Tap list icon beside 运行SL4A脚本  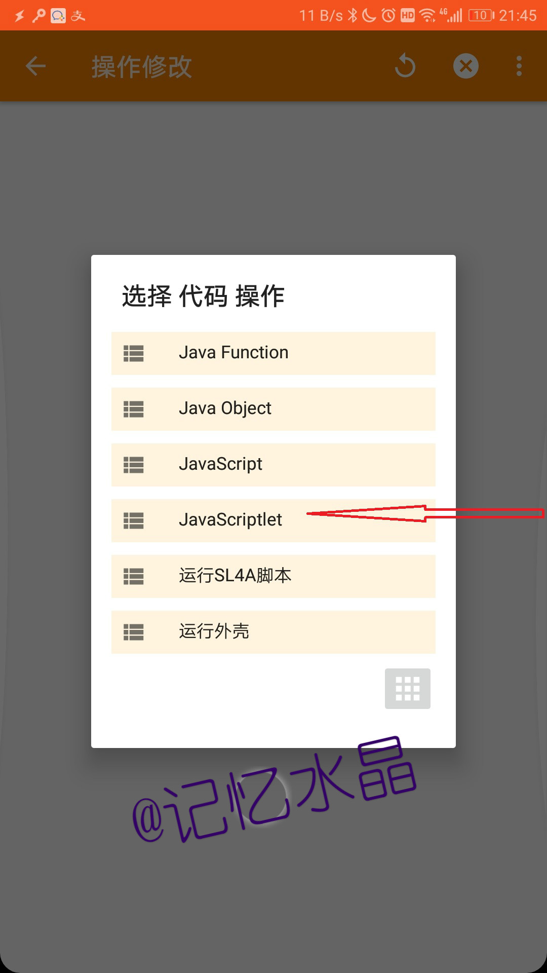[x=134, y=576]
